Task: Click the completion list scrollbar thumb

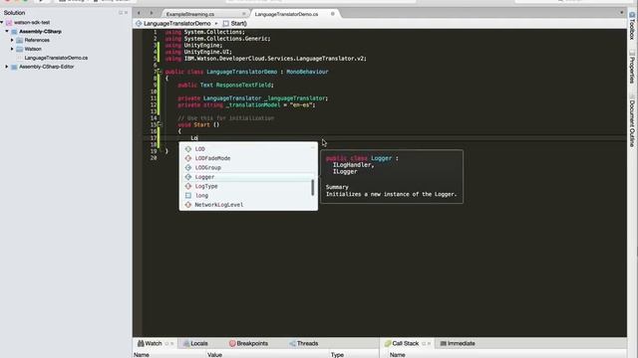Action: [312, 187]
